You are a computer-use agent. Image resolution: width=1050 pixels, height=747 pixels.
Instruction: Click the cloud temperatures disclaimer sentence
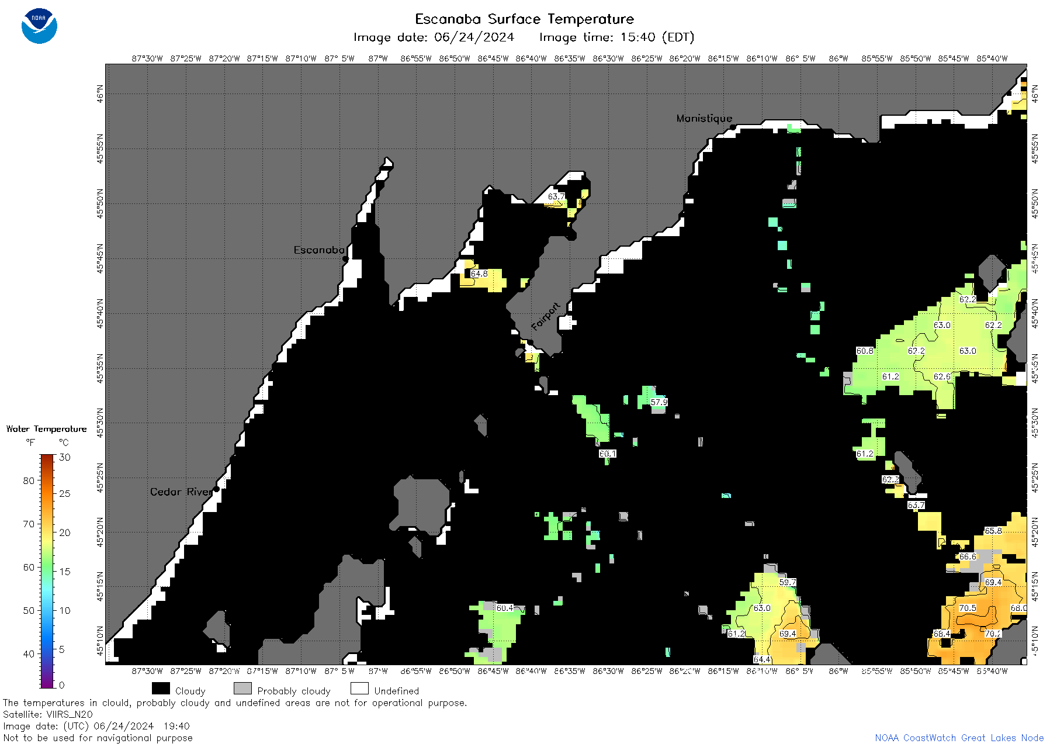(x=235, y=703)
